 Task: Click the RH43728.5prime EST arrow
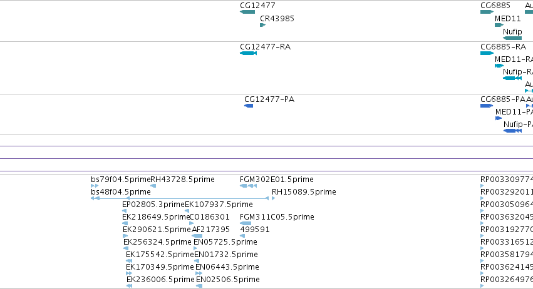(153, 186)
